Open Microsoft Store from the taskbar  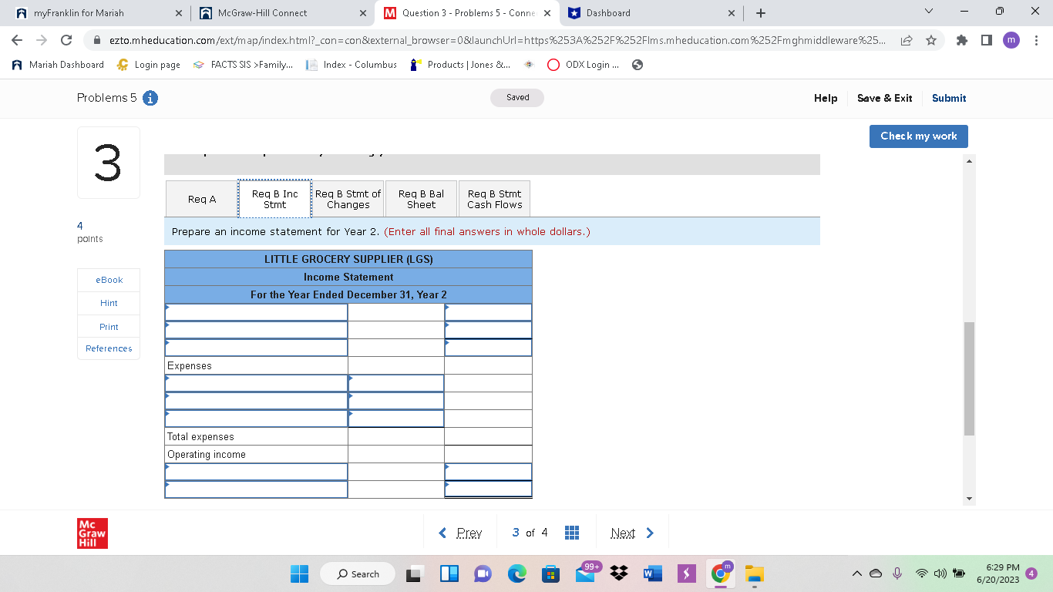[550, 573]
